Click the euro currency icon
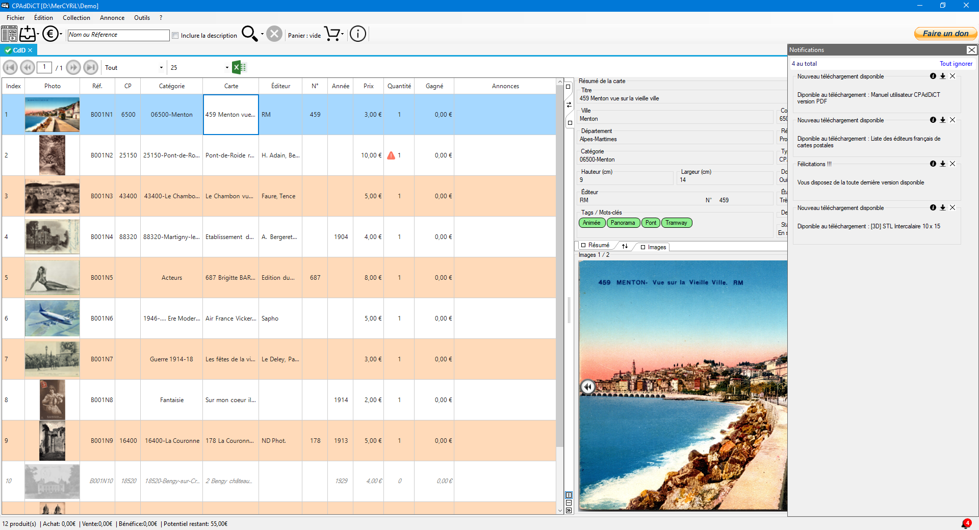Screen dimensions: 979x530 [50, 34]
